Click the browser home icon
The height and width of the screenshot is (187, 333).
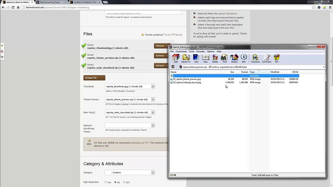18,7
